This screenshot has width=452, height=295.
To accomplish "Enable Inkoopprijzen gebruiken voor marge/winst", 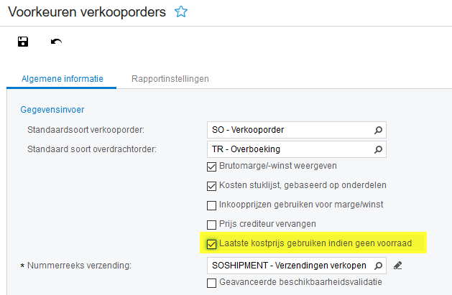I will click(212, 206).
